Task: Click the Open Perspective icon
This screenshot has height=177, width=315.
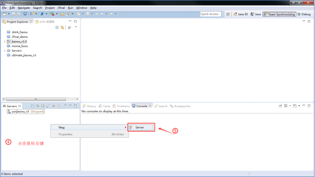Action: click(x=228, y=14)
